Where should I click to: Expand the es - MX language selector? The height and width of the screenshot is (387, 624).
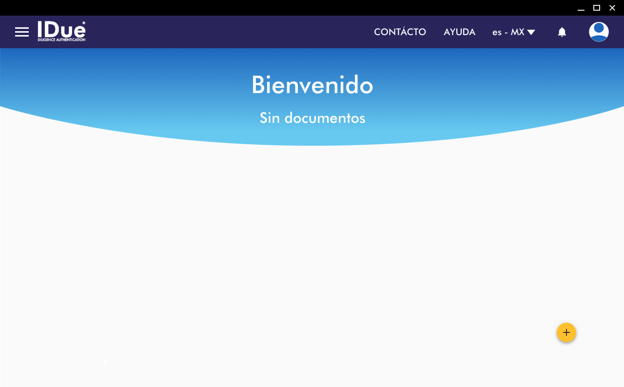click(508, 32)
